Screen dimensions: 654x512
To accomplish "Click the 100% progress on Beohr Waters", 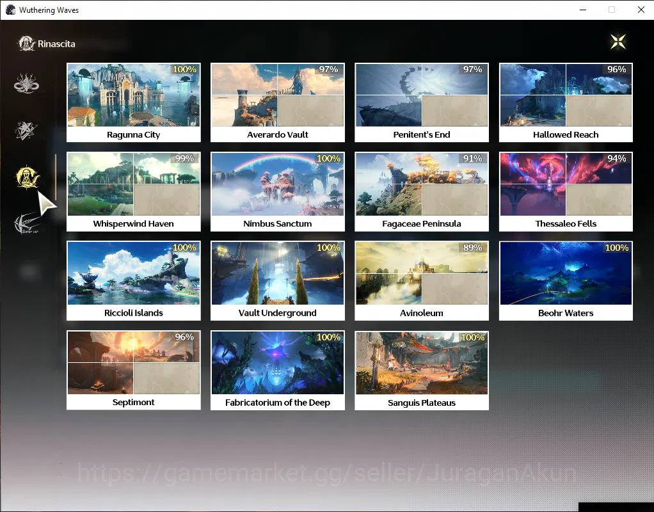I will pyautogui.click(x=616, y=248).
